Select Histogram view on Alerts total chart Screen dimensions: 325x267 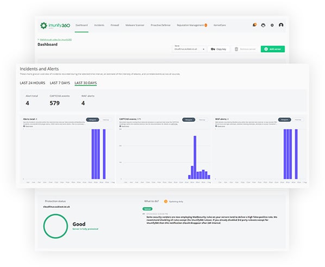point(92,120)
